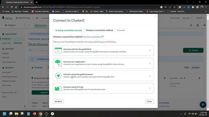
Task: Expand chevron on MongoDB Compass row
Action: (x=150, y=76)
